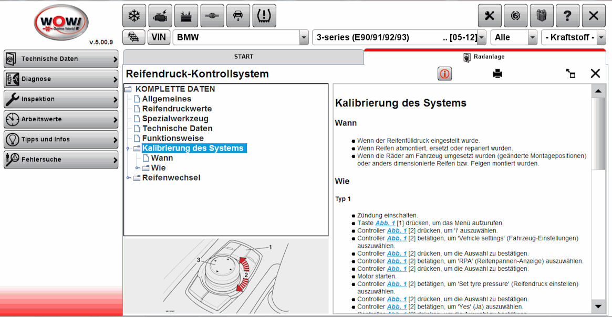Switch to the Radanlage tab
The image size is (612, 317).
[x=484, y=57]
